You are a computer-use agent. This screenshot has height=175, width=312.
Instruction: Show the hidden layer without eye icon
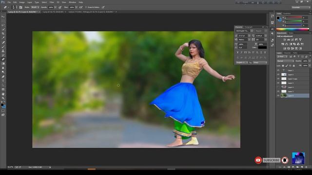278,87
